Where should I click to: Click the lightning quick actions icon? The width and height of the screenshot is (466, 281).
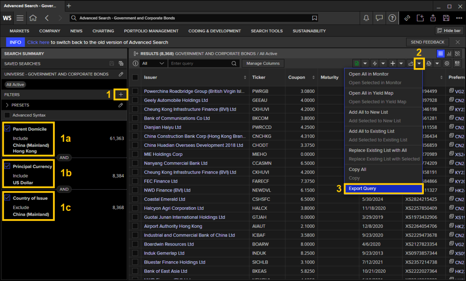pyautogui.click(x=375, y=63)
